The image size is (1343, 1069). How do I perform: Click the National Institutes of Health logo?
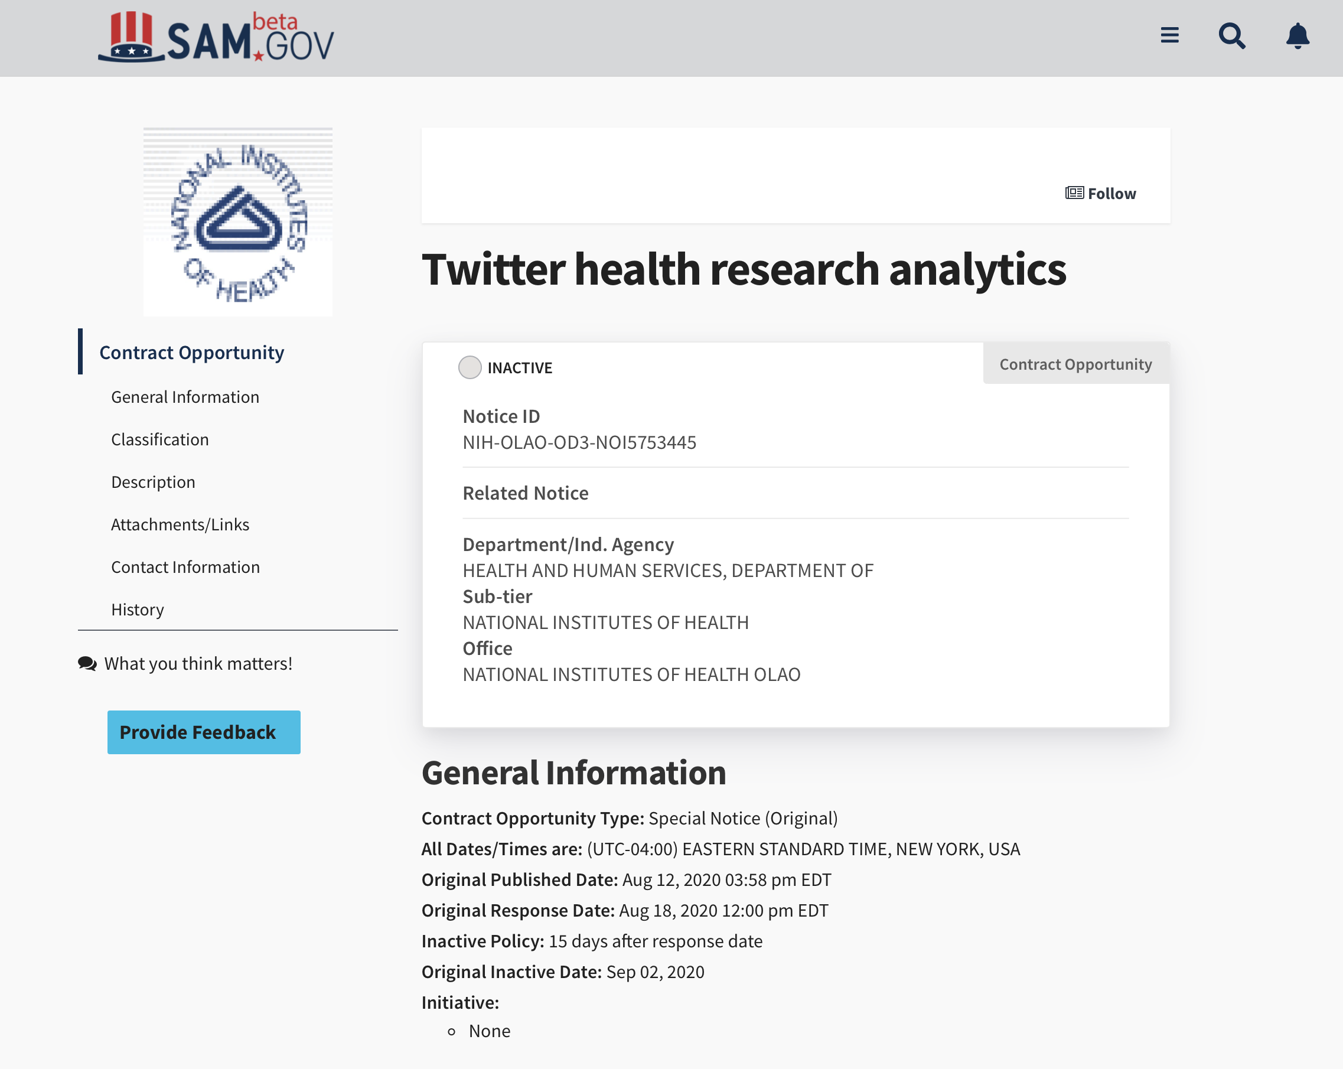(x=238, y=223)
